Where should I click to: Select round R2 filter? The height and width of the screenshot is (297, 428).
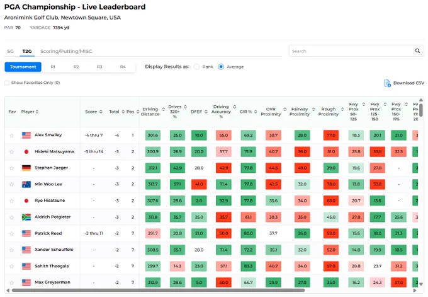76,67
